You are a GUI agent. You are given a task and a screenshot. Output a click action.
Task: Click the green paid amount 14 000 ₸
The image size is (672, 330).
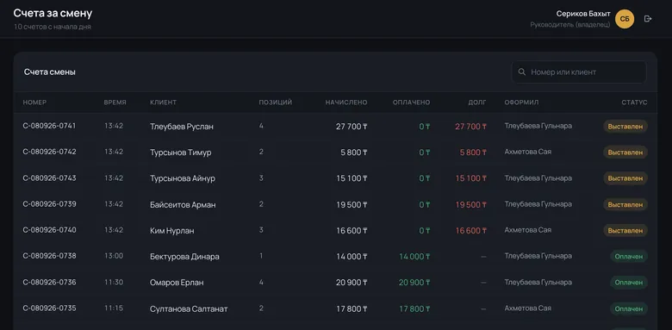click(414, 257)
